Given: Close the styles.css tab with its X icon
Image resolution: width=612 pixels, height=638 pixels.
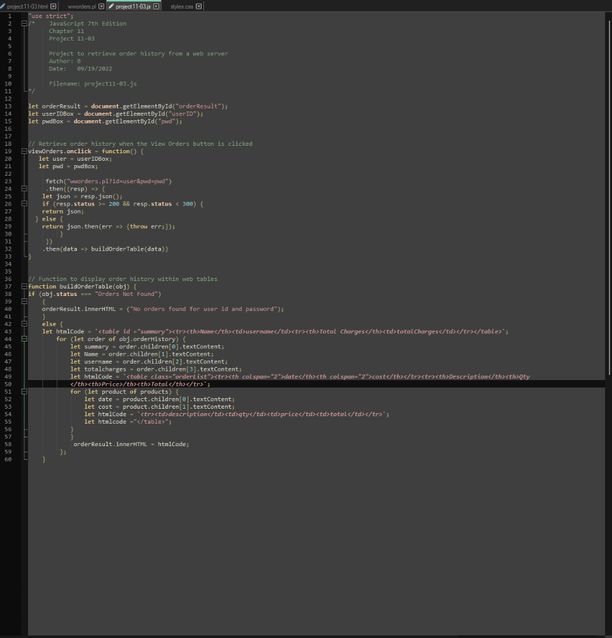Looking at the screenshot, I should point(198,6).
